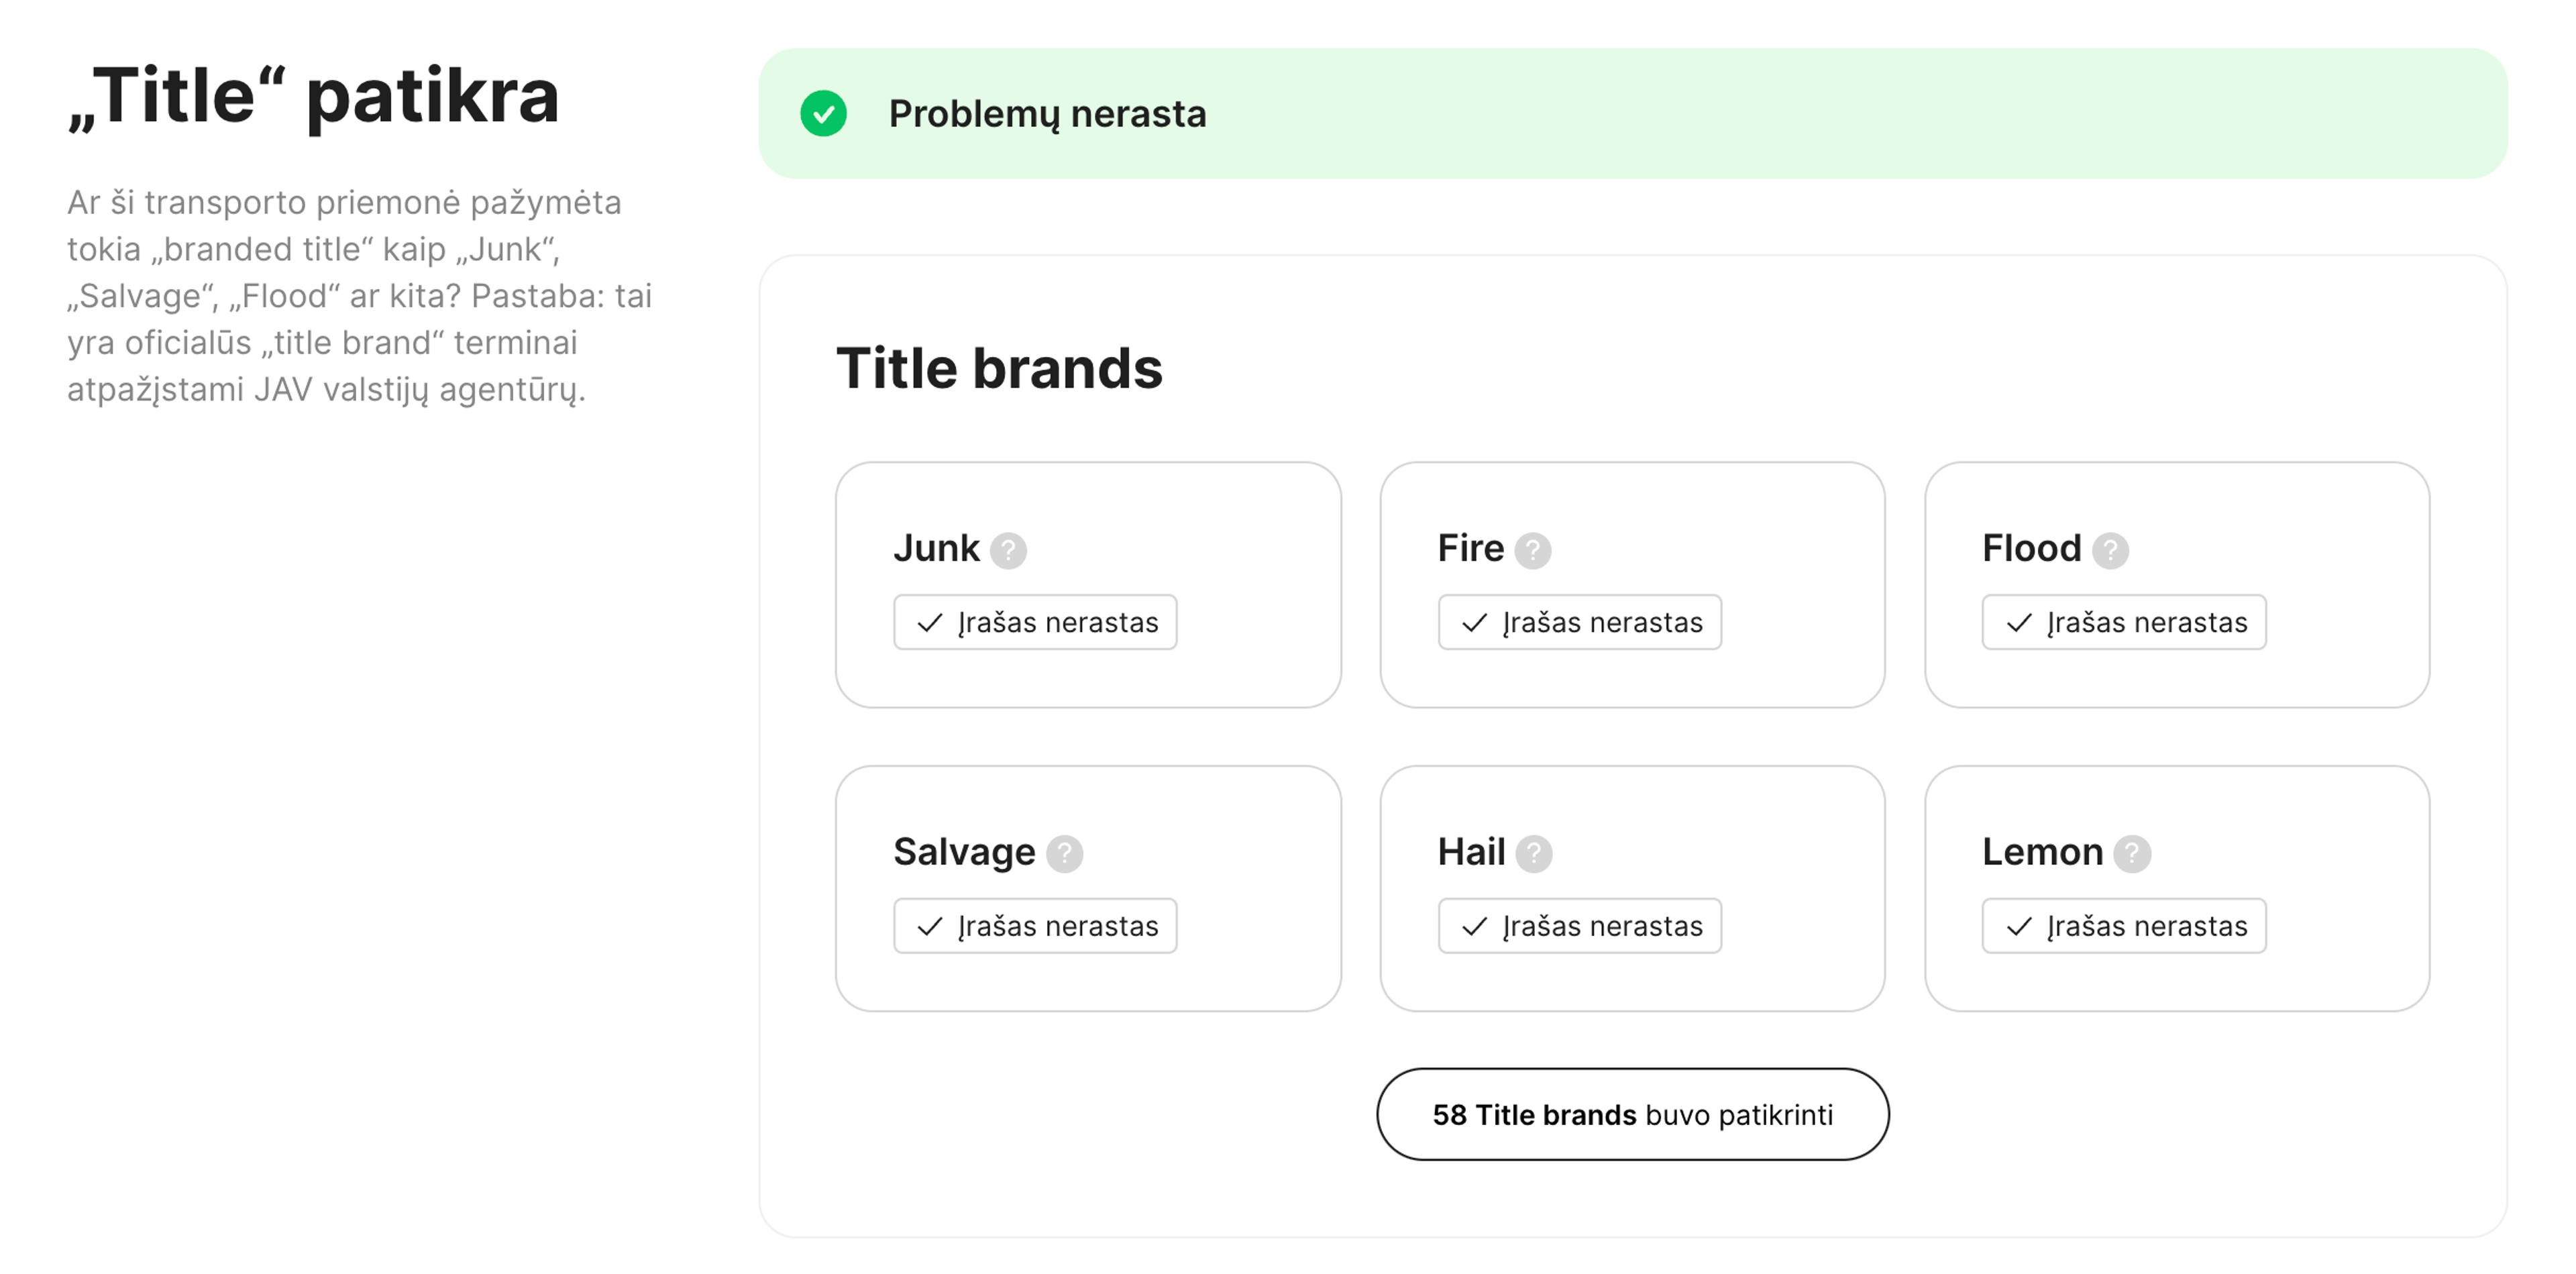Viewport: 2576px width, 1274px height.
Task: Click the "Įrašas nerastas" badge under Hail
Action: pyautogui.click(x=1579, y=927)
